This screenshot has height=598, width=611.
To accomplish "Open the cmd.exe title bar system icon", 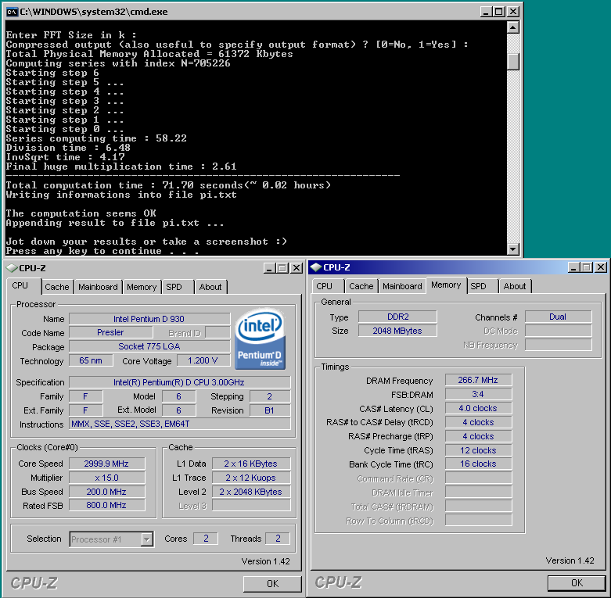I will click(13, 12).
